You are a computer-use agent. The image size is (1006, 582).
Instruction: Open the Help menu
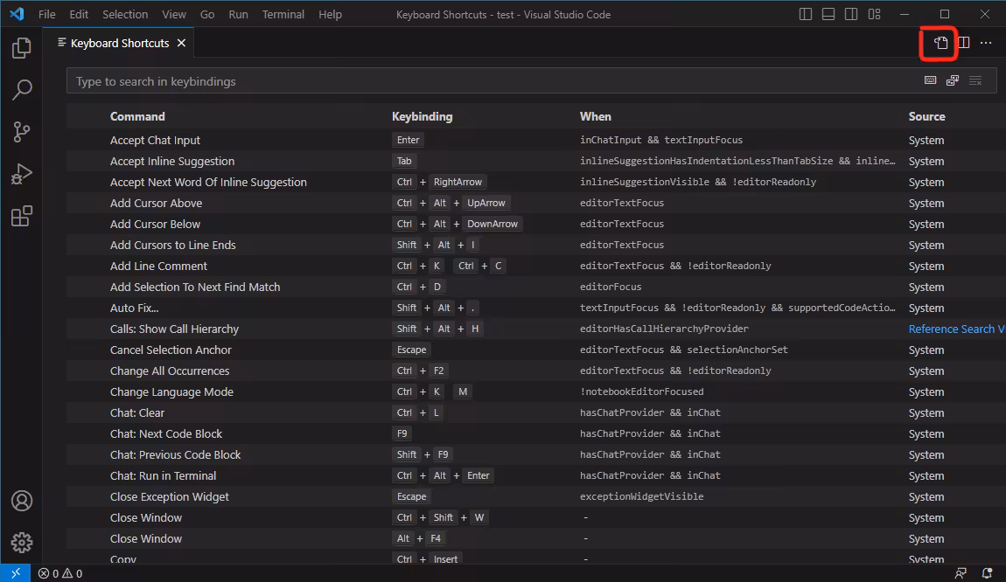pyautogui.click(x=331, y=14)
